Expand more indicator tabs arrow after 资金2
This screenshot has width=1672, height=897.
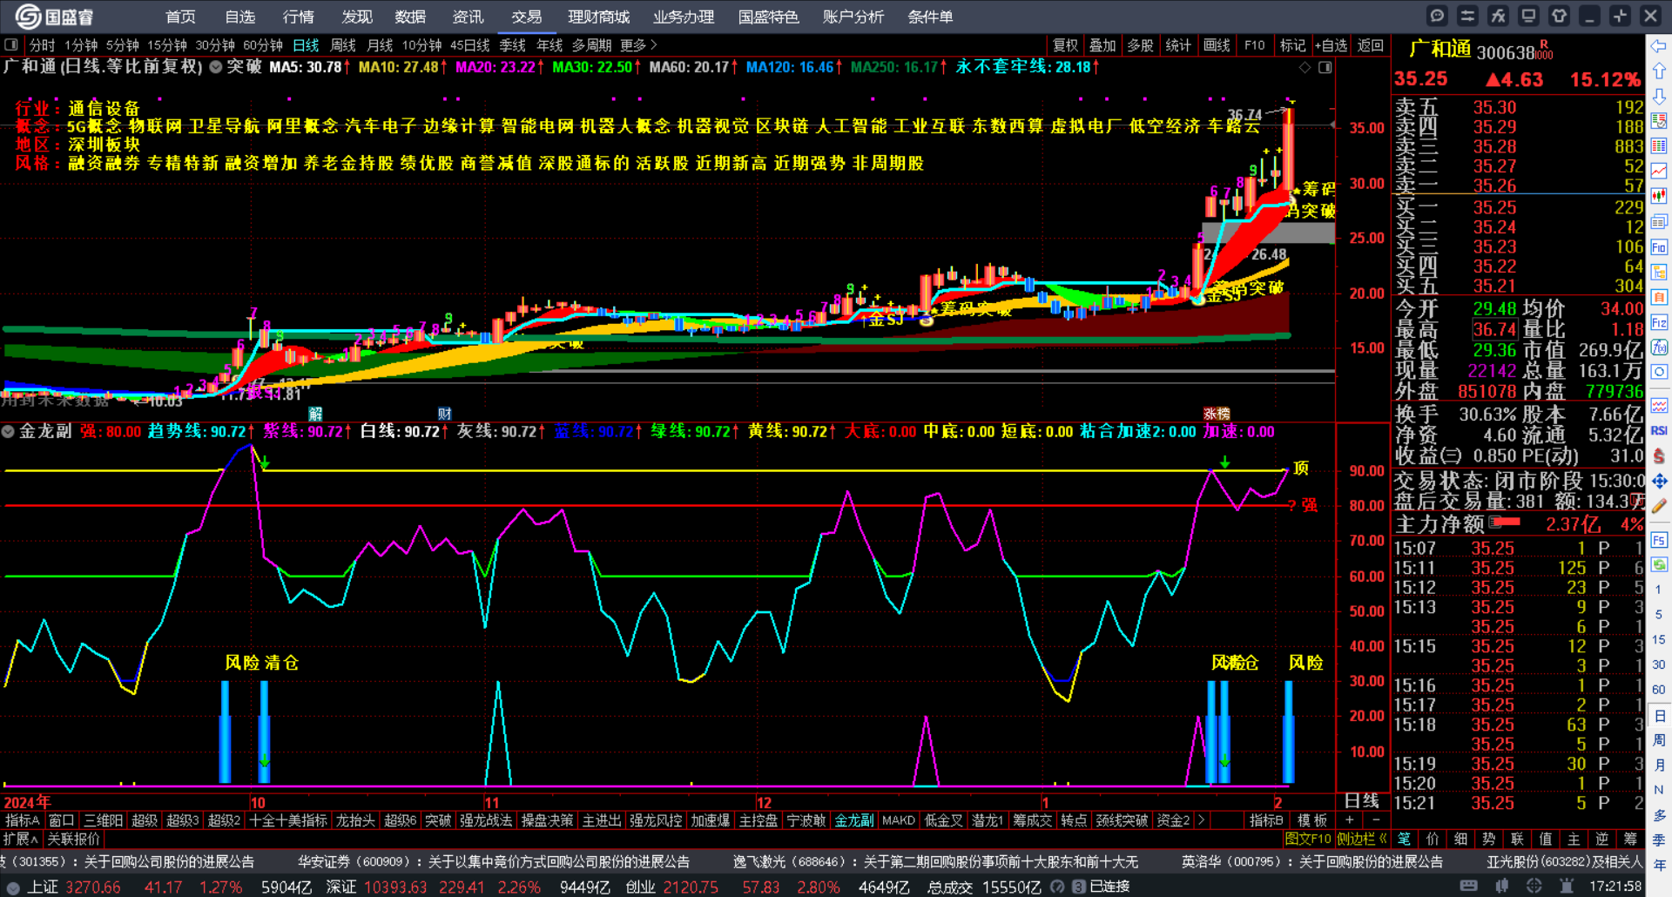(1202, 820)
